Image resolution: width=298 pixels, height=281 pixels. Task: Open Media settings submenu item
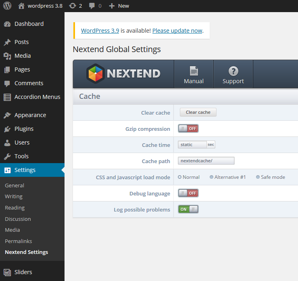pyautogui.click(x=13, y=230)
